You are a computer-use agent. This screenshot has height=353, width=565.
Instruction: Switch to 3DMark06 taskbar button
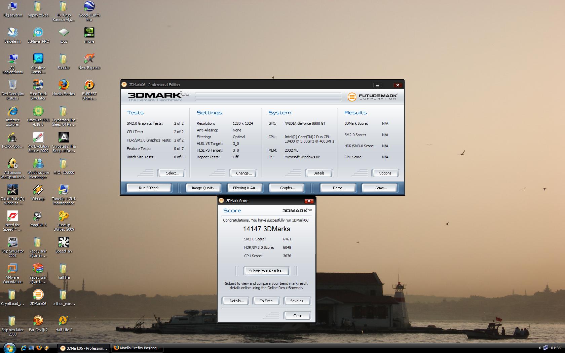pos(83,348)
